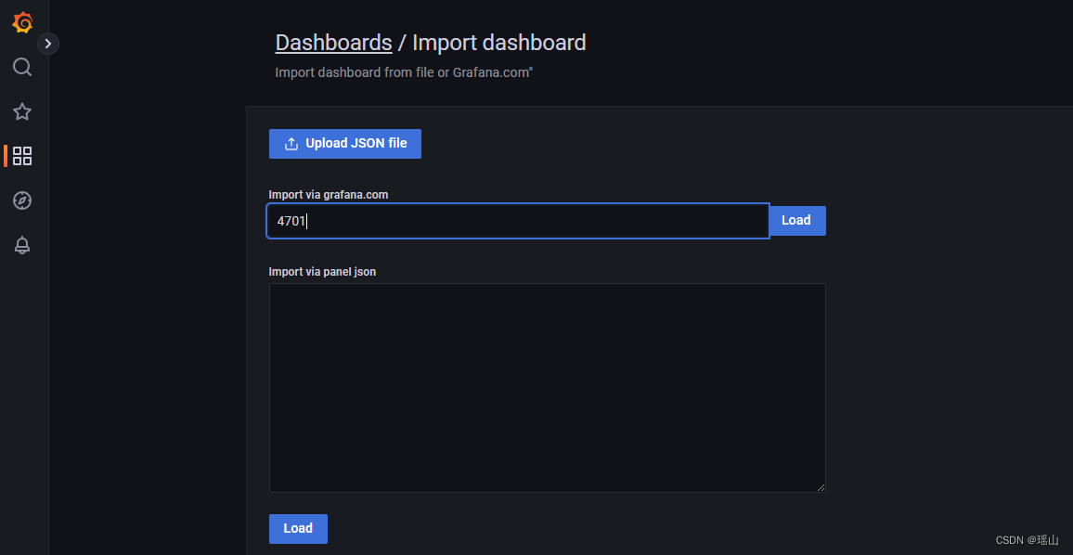Click the 'Import via panel json' label
The width and height of the screenshot is (1073, 555).
click(322, 272)
